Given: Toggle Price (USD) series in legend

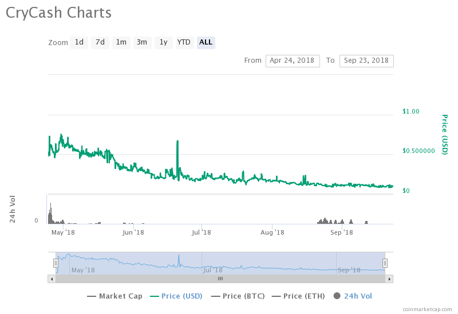Looking at the screenshot, I should click(x=176, y=296).
